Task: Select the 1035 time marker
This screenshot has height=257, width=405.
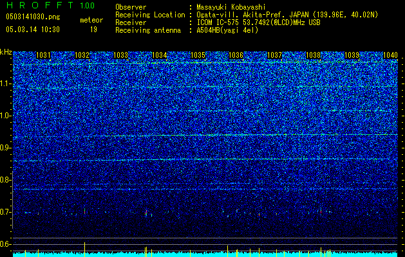Action: click(x=198, y=55)
